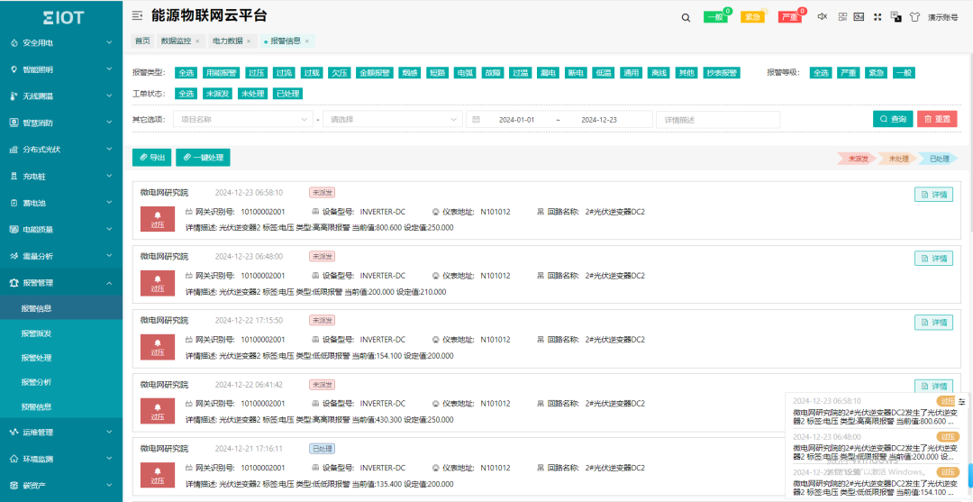973x502 pixels.
Task: Open the 项目名称 dropdown
Action: [242, 119]
